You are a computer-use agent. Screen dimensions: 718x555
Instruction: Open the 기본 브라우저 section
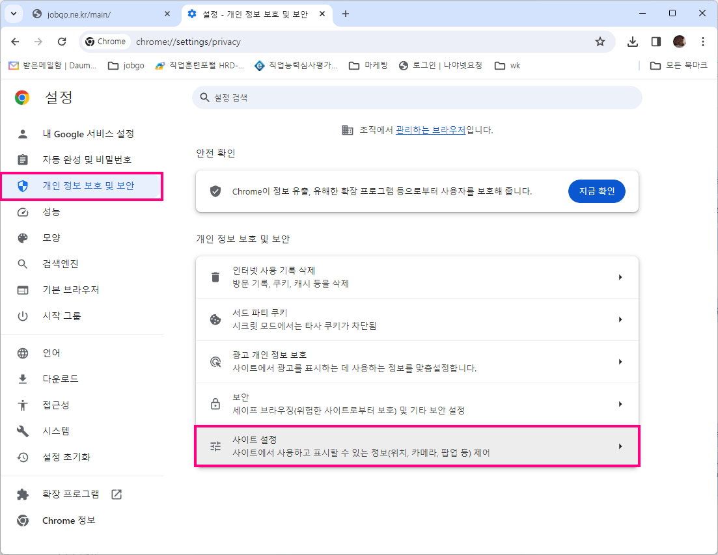pos(83,290)
